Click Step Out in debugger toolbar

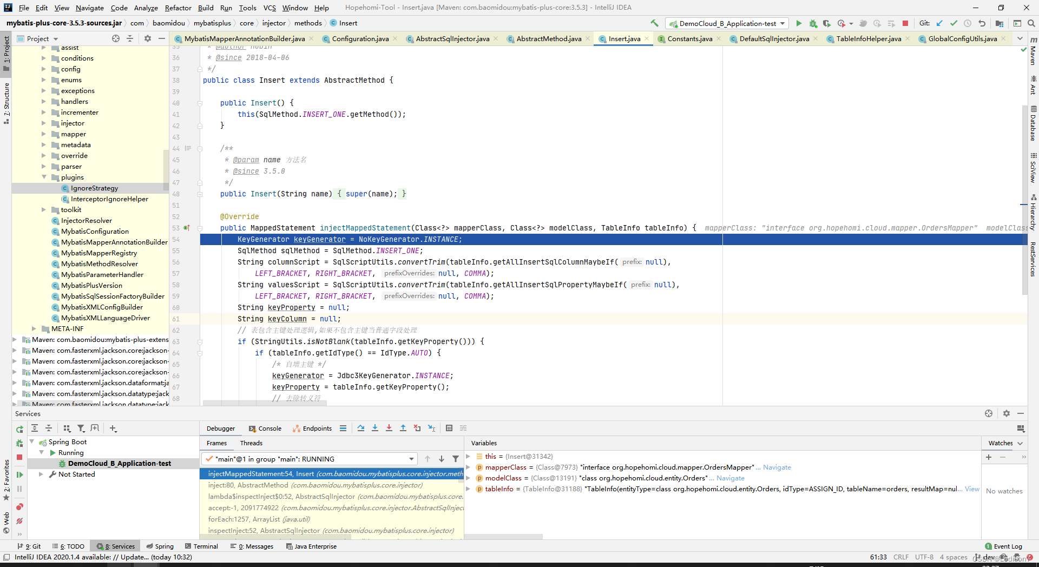pos(403,428)
